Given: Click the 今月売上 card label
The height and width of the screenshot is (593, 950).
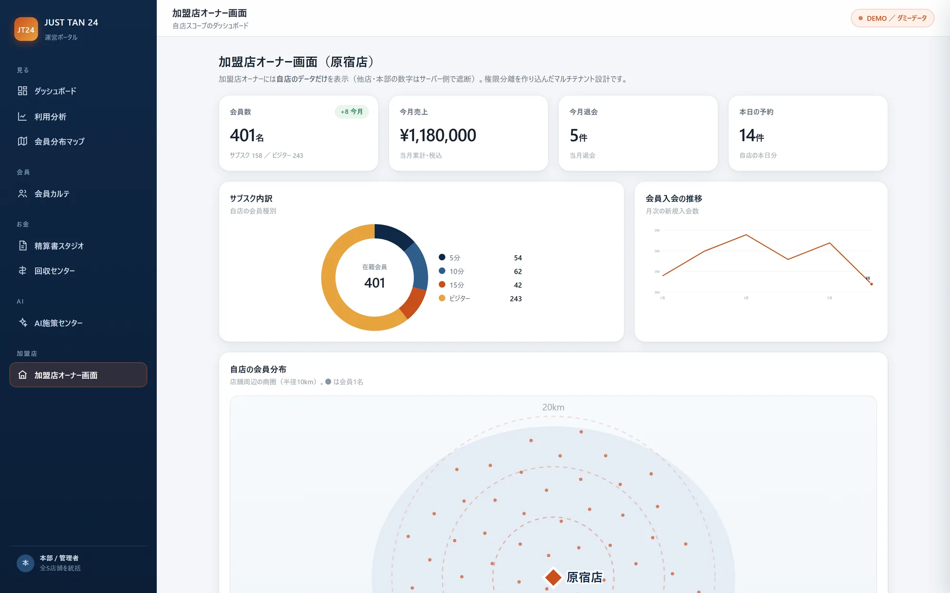Looking at the screenshot, I should coord(414,112).
